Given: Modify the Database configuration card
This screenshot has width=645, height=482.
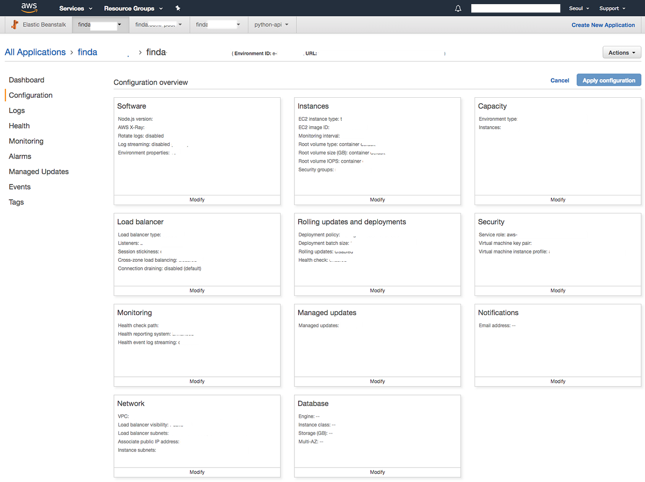Looking at the screenshot, I should [377, 472].
